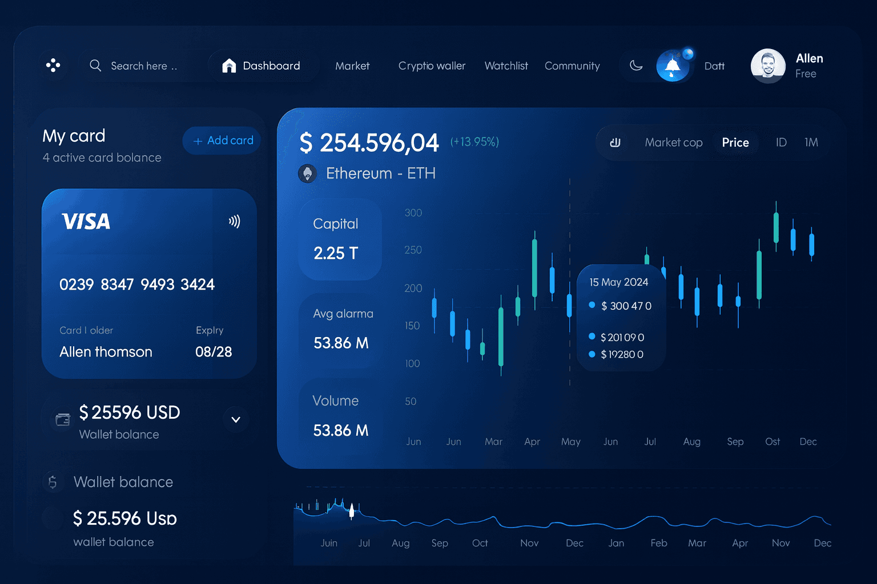Open the 1M timeframe selector

pyautogui.click(x=811, y=143)
